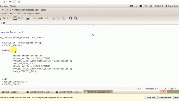Click Update Tools in VMware bar
This screenshot has height=101, width=179.
point(150,98)
